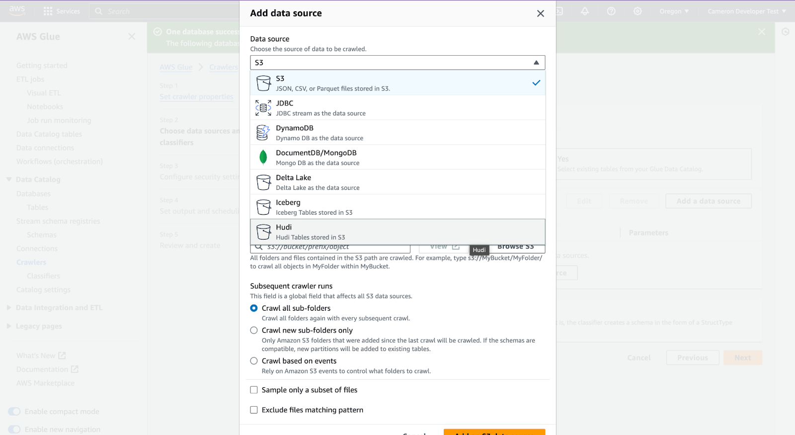795x435 pixels.
Task: Click the checkmark beside the S3 option
Action: click(536, 83)
